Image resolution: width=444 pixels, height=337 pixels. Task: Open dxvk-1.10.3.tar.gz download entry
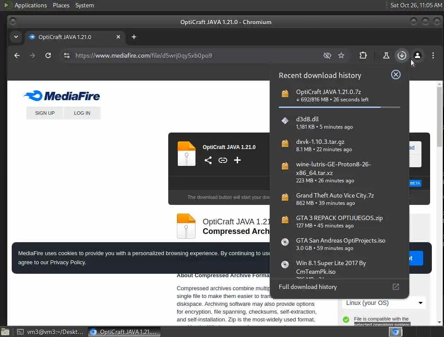[339, 146]
